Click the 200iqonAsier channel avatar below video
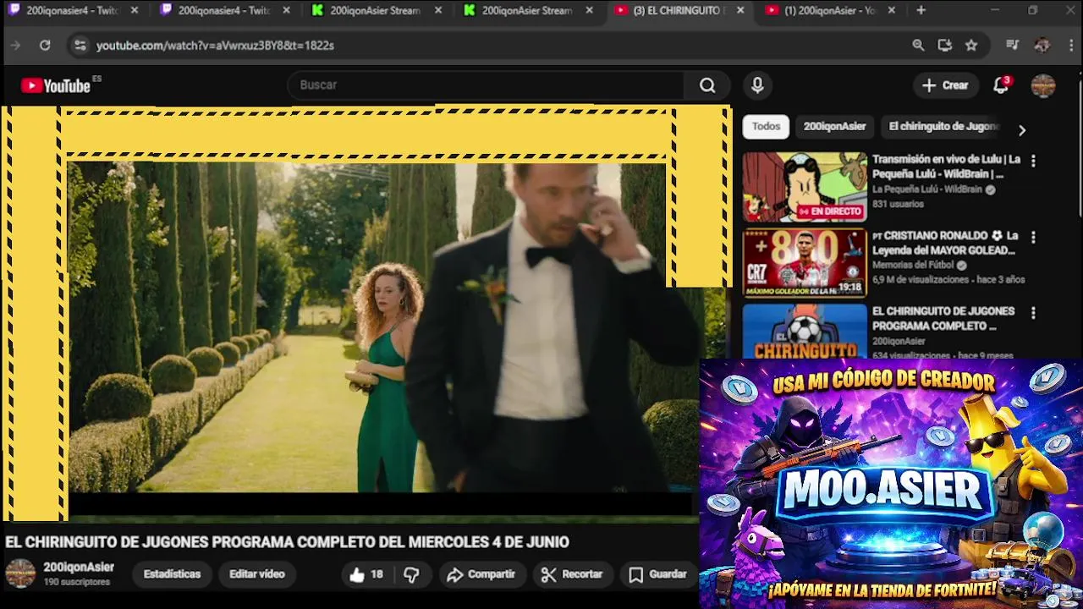The height and width of the screenshot is (609, 1083). (20, 573)
